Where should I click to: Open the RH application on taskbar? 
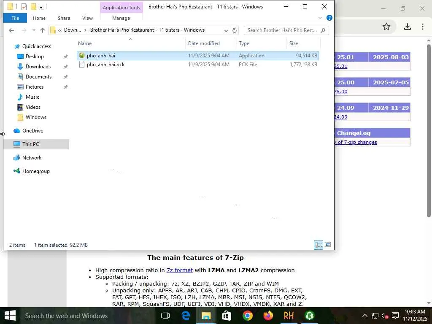pyautogui.click(x=289, y=316)
